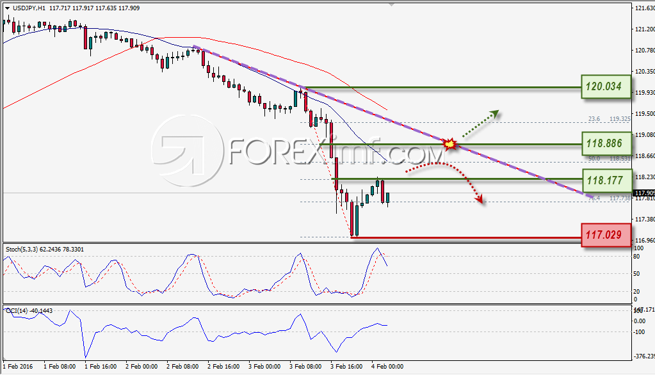Select the CCI(14) -40.1443 indicator label
Screen dimensions: 655x375
click(x=29, y=311)
